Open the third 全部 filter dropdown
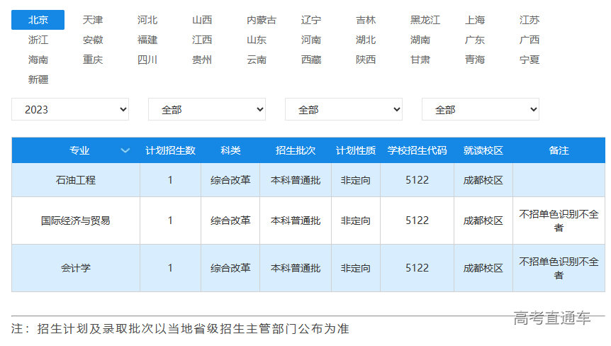The width and height of the screenshot is (611, 346). coord(343,109)
